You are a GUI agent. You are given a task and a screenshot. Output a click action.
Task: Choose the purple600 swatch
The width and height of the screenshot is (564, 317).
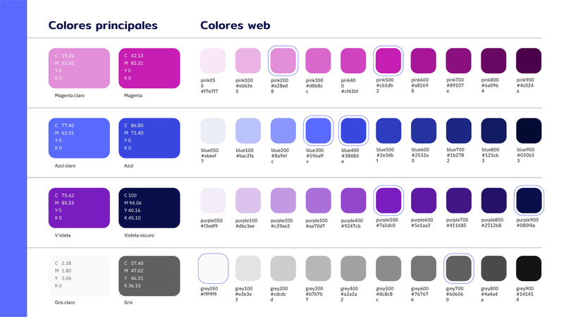pyautogui.click(x=424, y=200)
